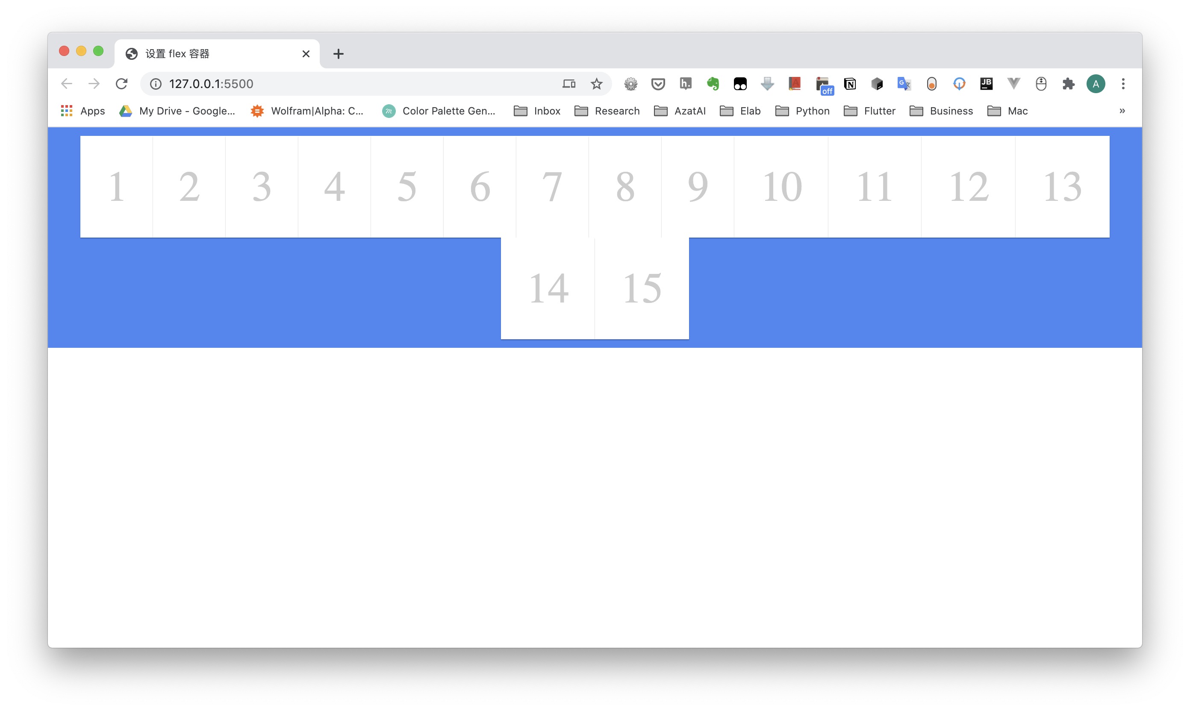Click the Chrome menu kebab icon

[x=1123, y=83]
